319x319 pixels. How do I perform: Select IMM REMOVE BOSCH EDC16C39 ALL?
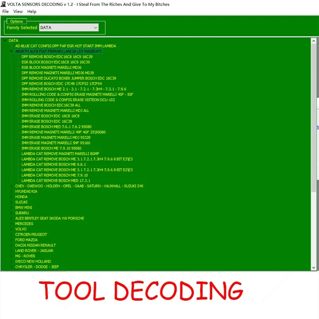click(x=51, y=105)
